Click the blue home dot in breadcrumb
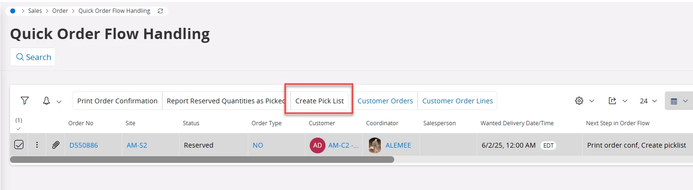The width and height of the screenshot is (693, 190). (13, 10)
